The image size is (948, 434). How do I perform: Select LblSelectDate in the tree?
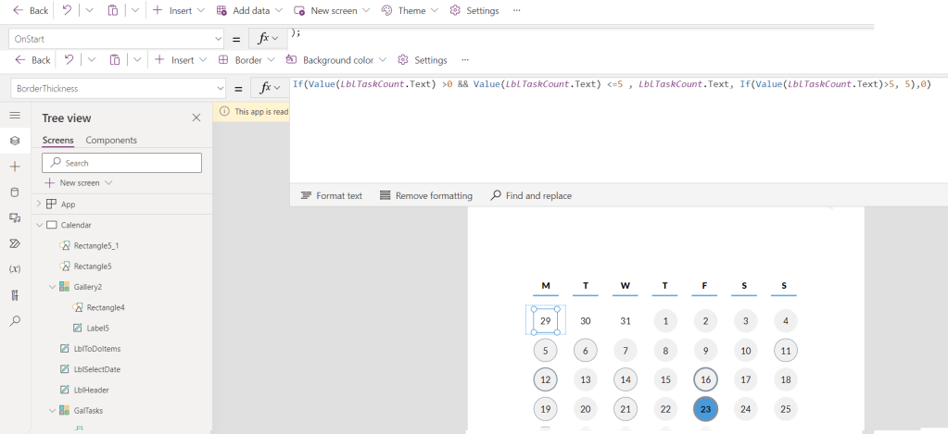[x=96, y=369]
